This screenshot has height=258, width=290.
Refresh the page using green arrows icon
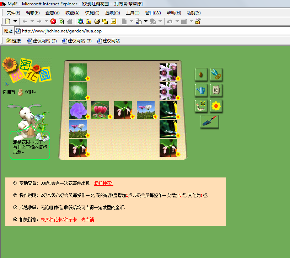(61, 21)
